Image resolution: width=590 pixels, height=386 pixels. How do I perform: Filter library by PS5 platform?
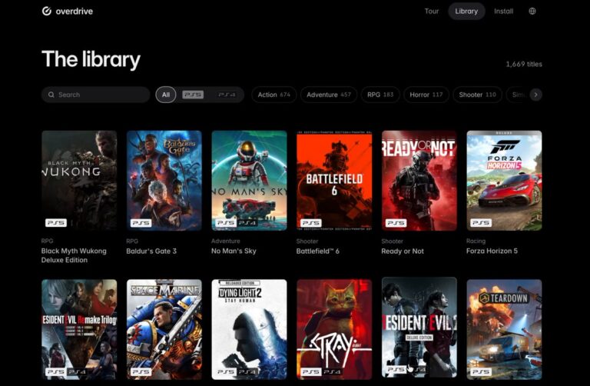193,95
